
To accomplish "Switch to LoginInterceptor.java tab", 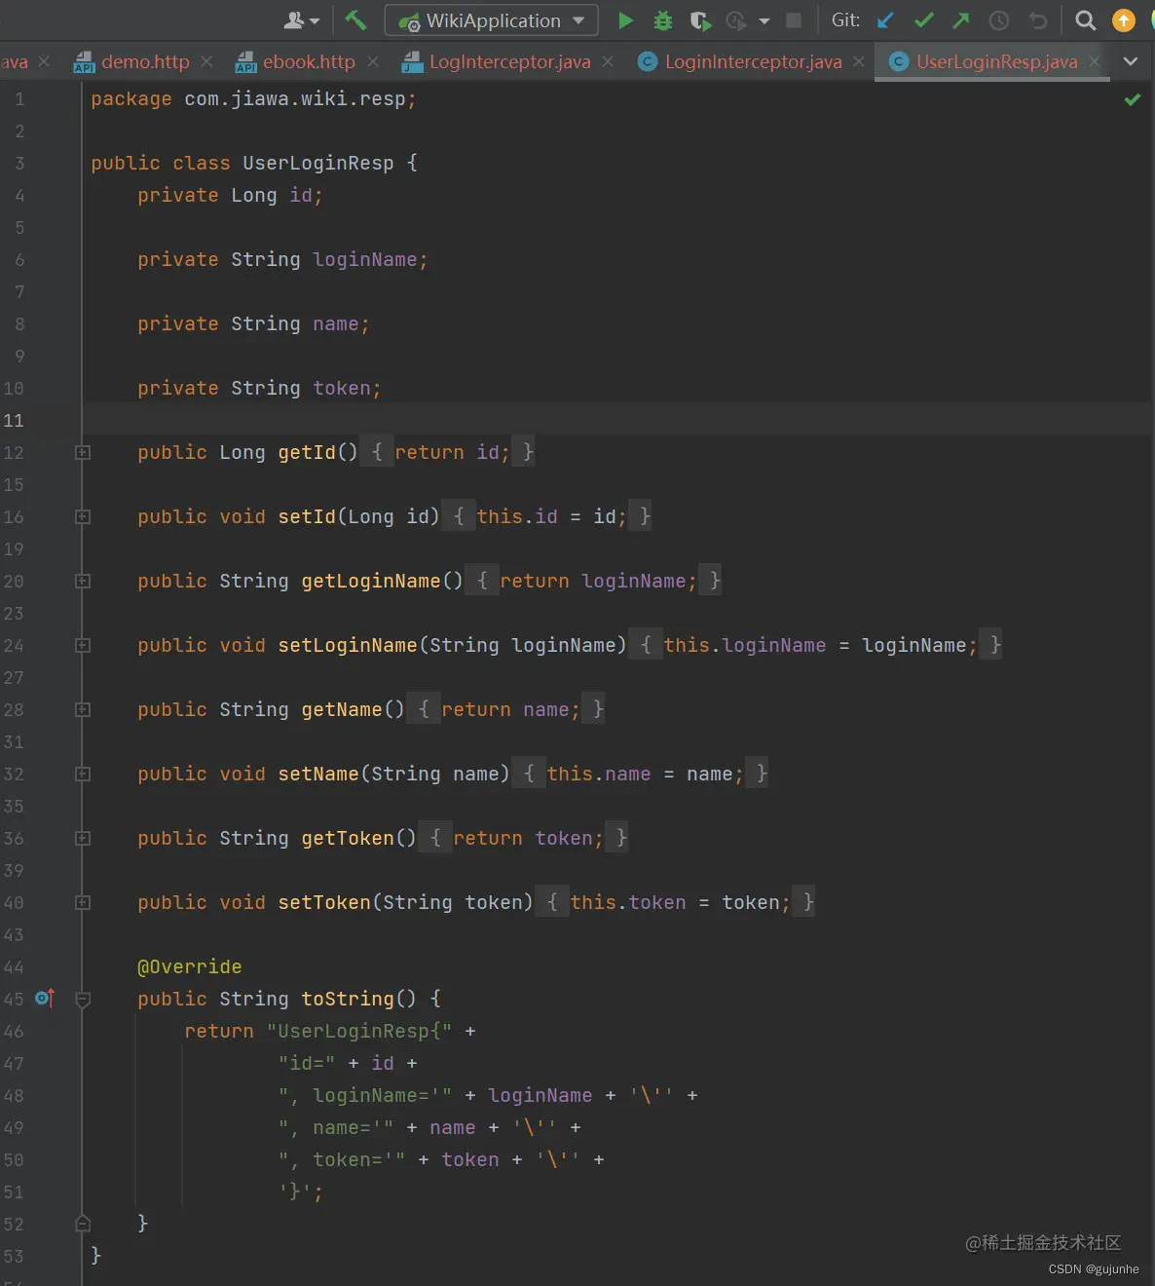I will pyautogui.click(x=753, y=61).
